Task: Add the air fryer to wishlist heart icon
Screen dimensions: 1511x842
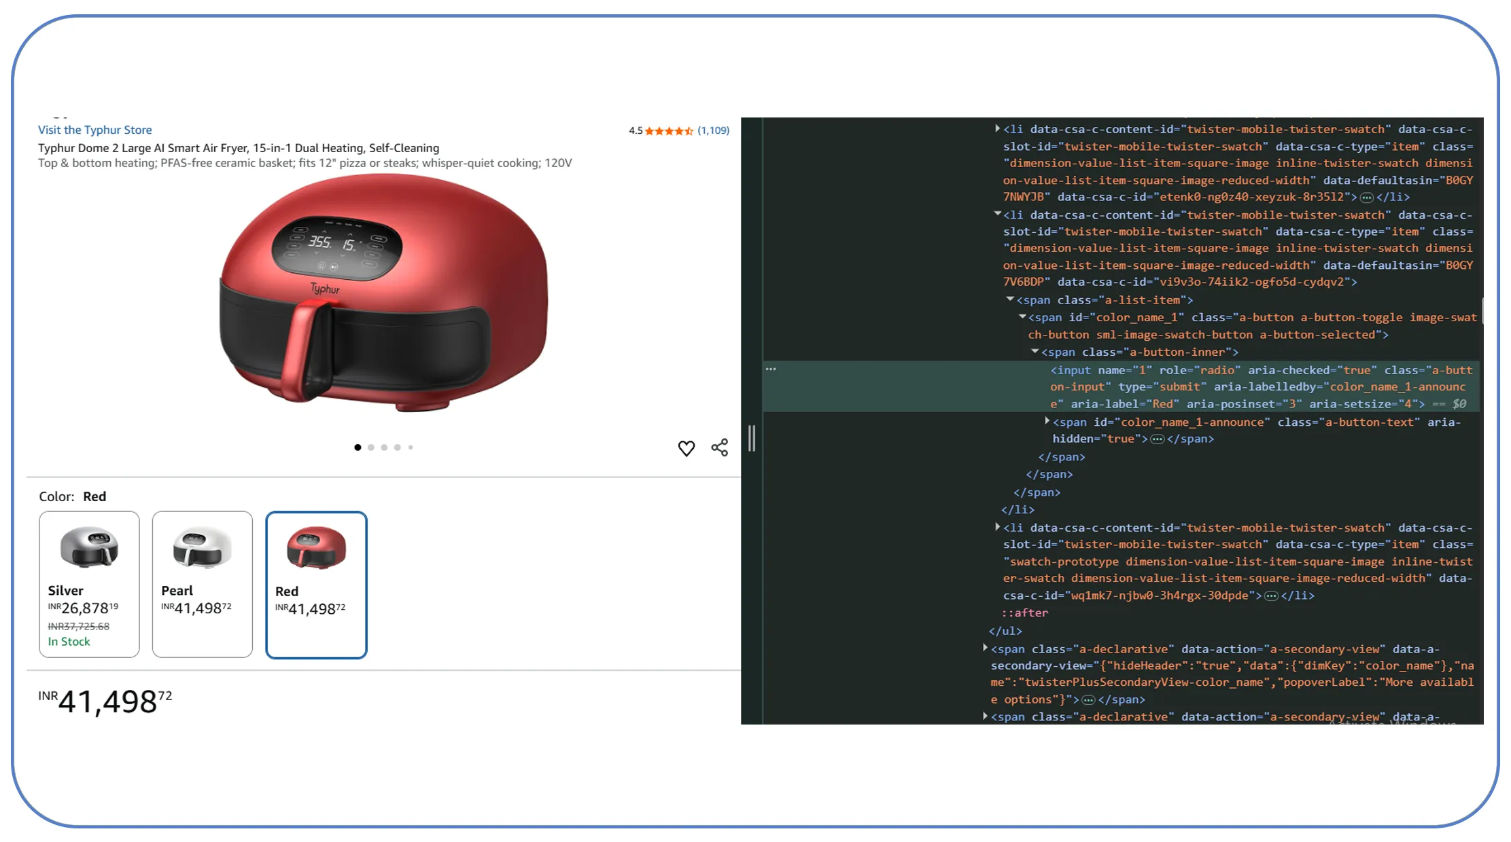Action: tap(687, 448)
